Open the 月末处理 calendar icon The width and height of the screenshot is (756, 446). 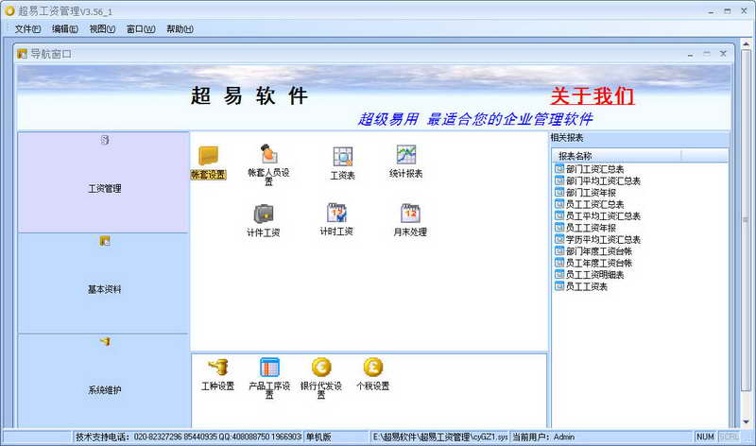[x=410, y=214]
